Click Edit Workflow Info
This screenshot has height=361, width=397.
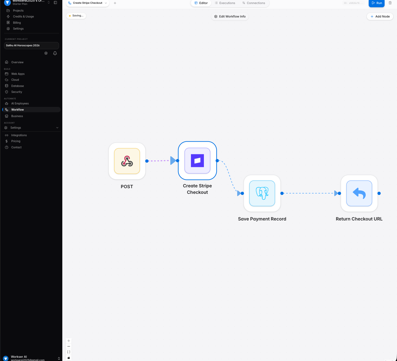click(x=230, y=16)
